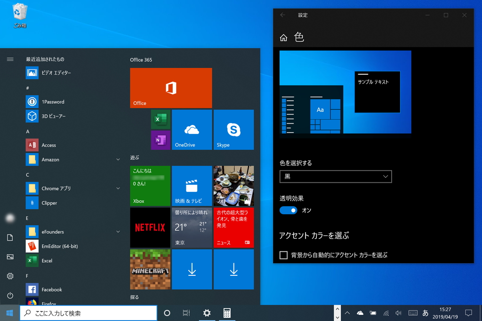Click the Power button in Start sidebar
Viewport: 482px width, 321px height.
tap(10, 295)
